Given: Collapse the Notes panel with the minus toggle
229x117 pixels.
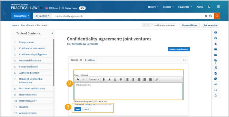Looking at the screenshot, I should coord(185,60).
